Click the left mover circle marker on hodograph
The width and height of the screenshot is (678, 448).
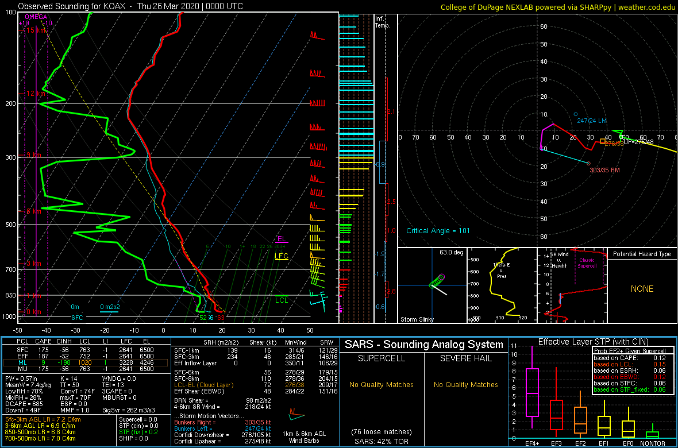coord(576,114)
